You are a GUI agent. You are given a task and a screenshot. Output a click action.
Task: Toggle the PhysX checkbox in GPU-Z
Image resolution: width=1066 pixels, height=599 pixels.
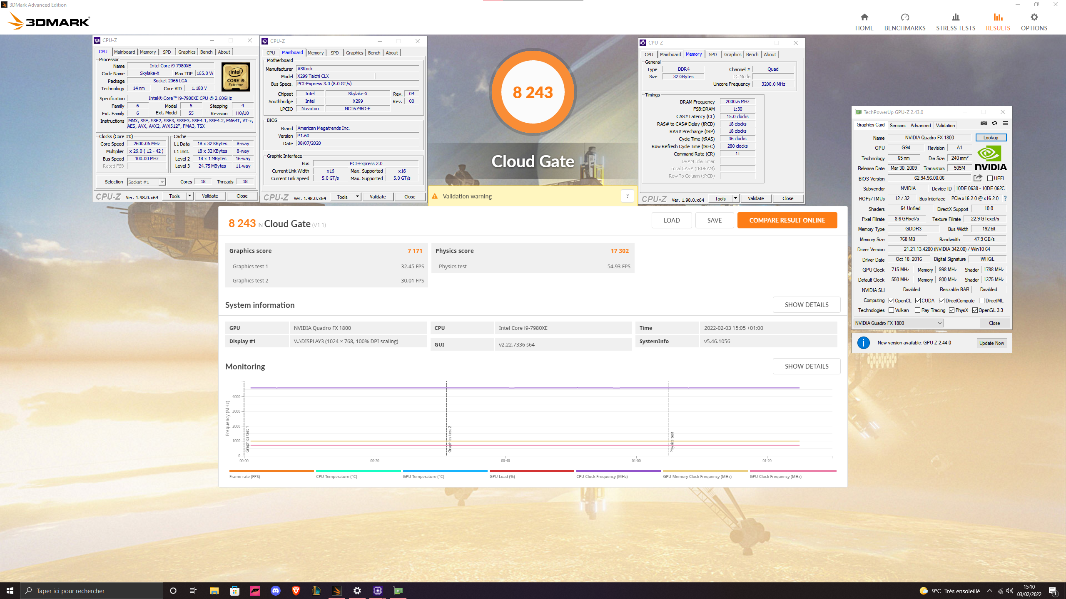(x=952, y=310)
